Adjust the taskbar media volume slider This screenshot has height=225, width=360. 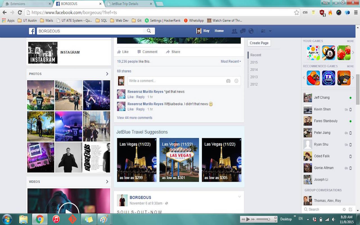tap(264, 219)
